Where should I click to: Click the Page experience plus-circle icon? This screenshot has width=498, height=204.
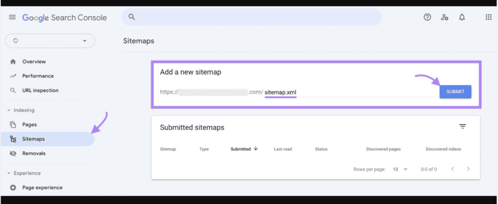(13, 187)
